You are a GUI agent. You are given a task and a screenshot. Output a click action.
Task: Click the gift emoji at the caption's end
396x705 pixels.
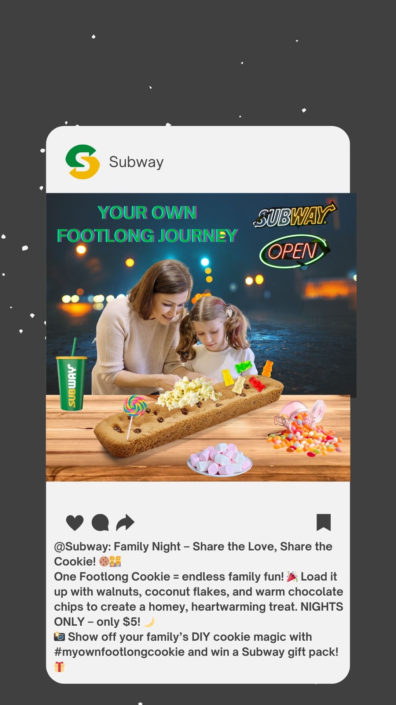click(59, 666)
